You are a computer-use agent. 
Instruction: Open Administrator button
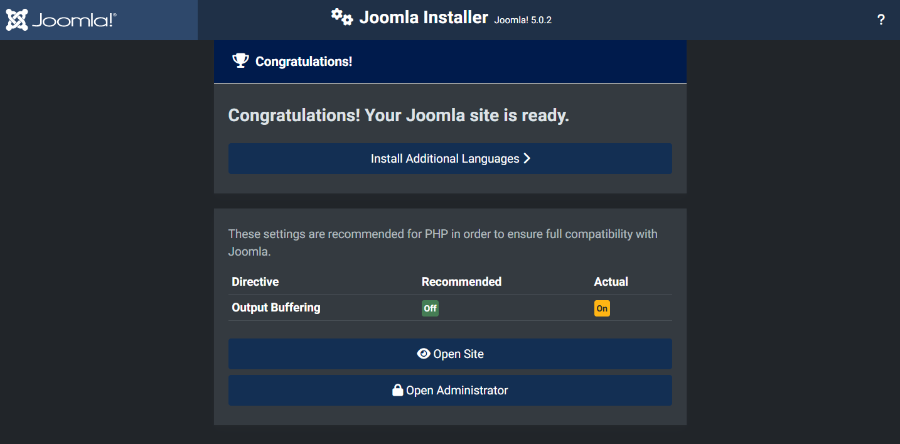(x=450, y=391)
